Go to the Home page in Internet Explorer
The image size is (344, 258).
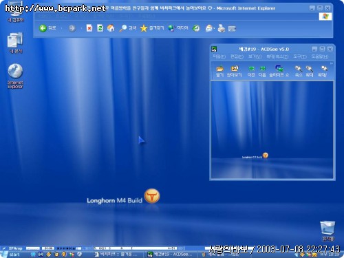[x=111, y=28]
